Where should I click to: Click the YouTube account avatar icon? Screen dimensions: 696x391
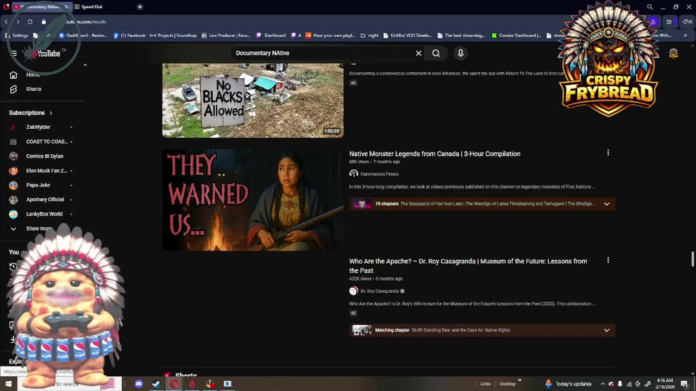[x=673, y=53]
